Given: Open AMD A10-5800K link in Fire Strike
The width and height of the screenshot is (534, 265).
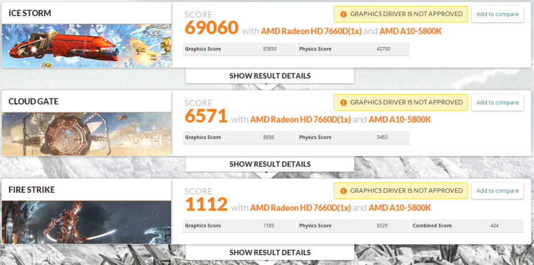Looking at the screenshot, I should coord(400,208).
